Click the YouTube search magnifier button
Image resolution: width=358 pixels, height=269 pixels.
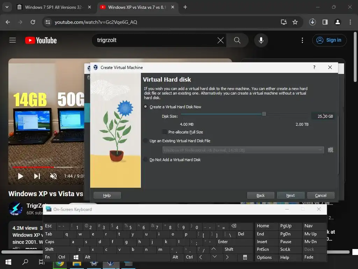click(237, 40)
